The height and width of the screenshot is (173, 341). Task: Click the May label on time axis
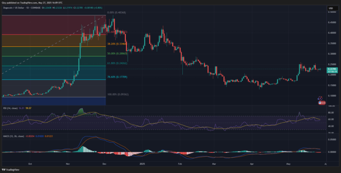click(x=289, y=163)
